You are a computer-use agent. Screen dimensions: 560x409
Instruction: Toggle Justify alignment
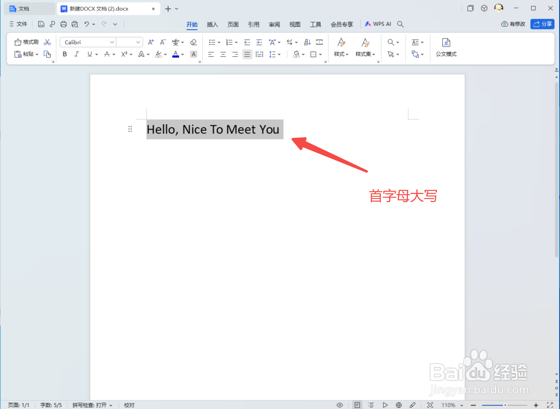(x=247, y=54)
